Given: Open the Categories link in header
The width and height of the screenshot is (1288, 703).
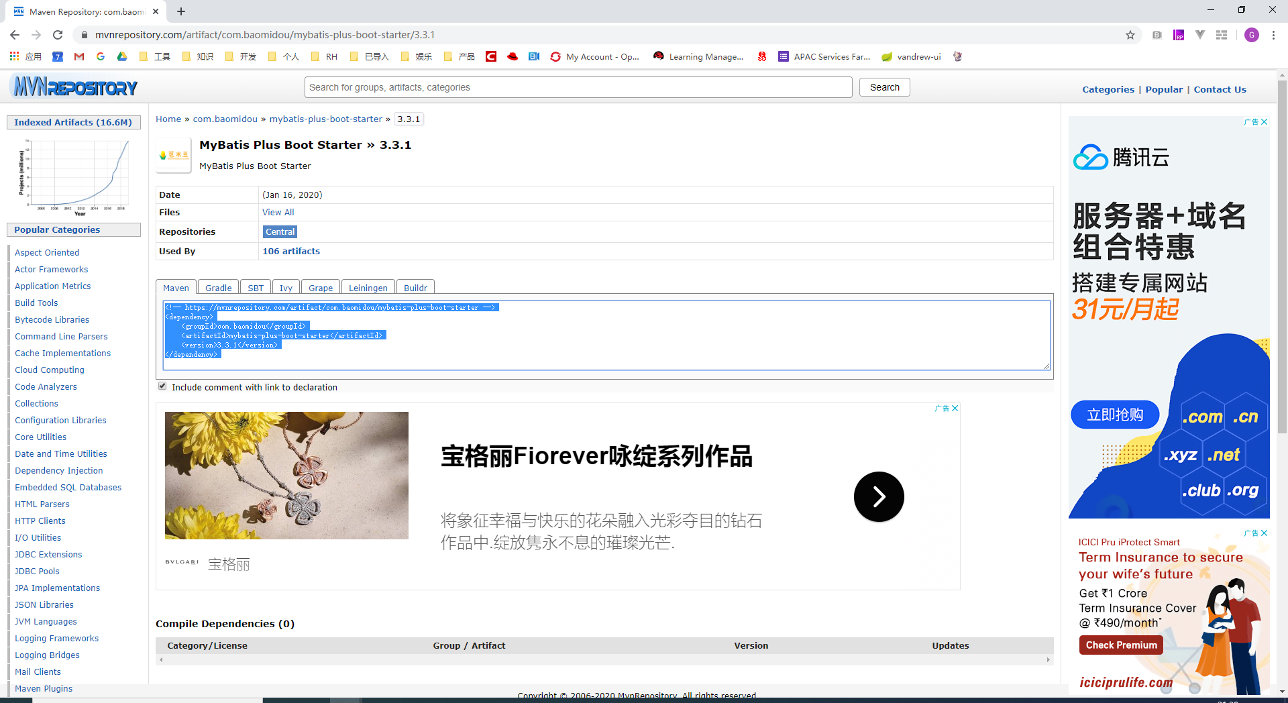Looking at the screenshot, I should (1108, 89).
